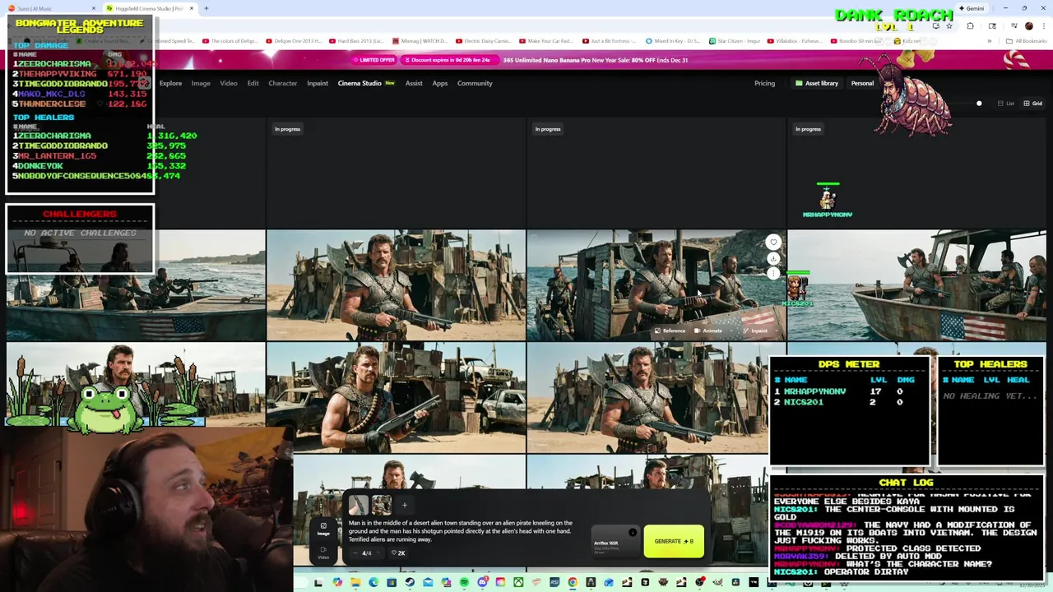
Task: Increase the image count with plus
Action: click(x=378, y=553)
